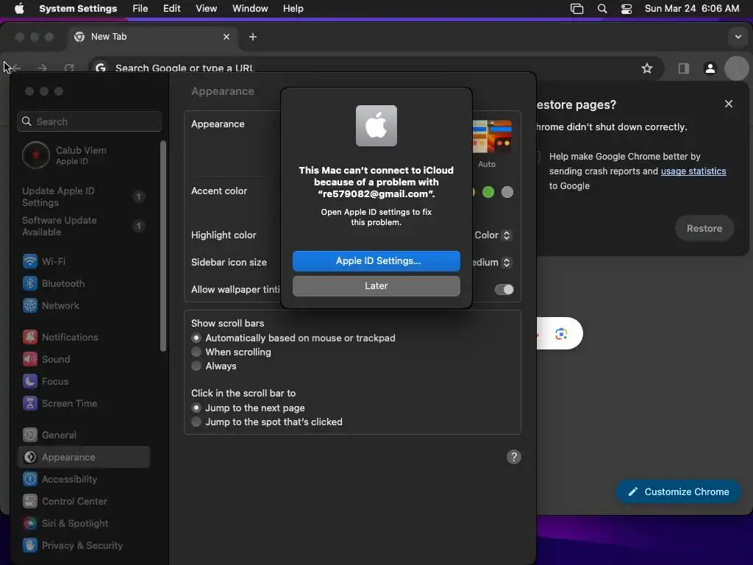This screenshot has width=753, height=565.
Task: Bookmark page with Chrome star icon
Action: (x=647, y=68)
